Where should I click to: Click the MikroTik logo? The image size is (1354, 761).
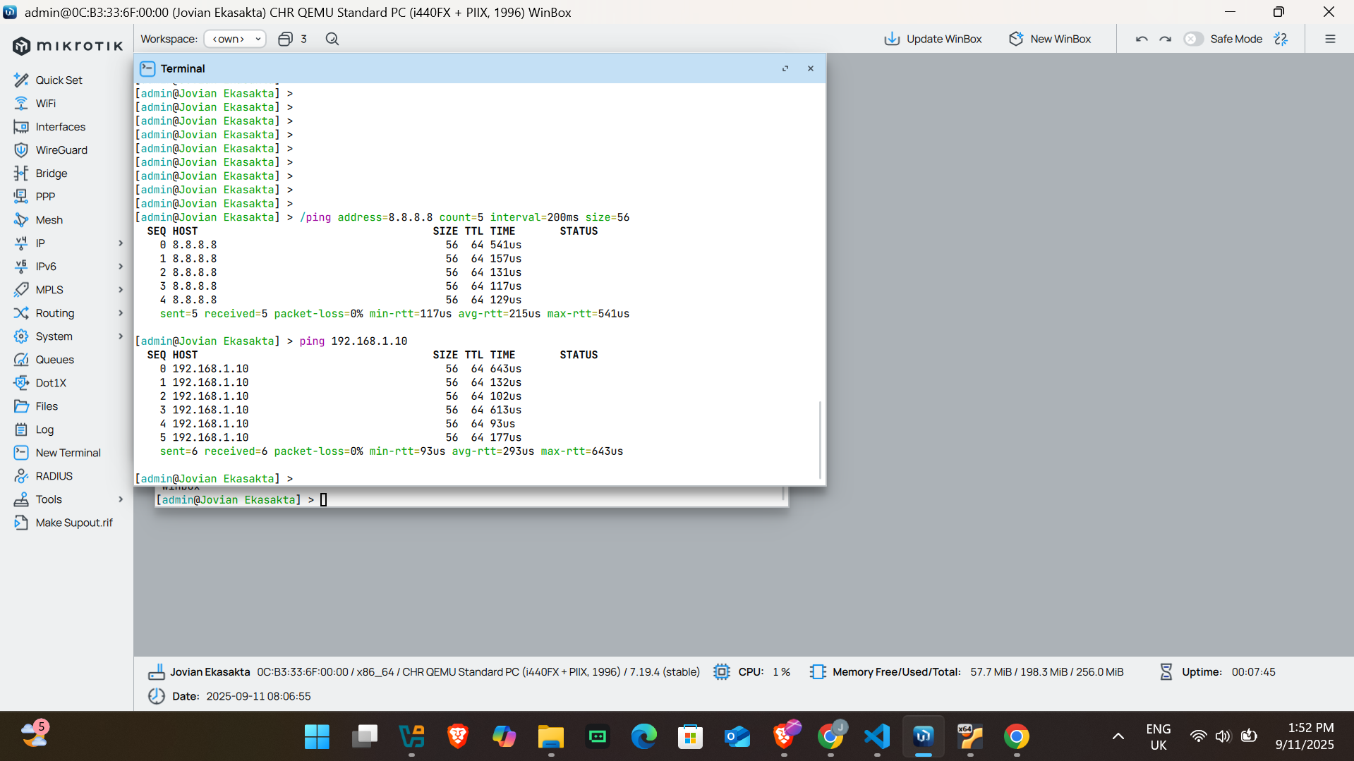point(68,46)
